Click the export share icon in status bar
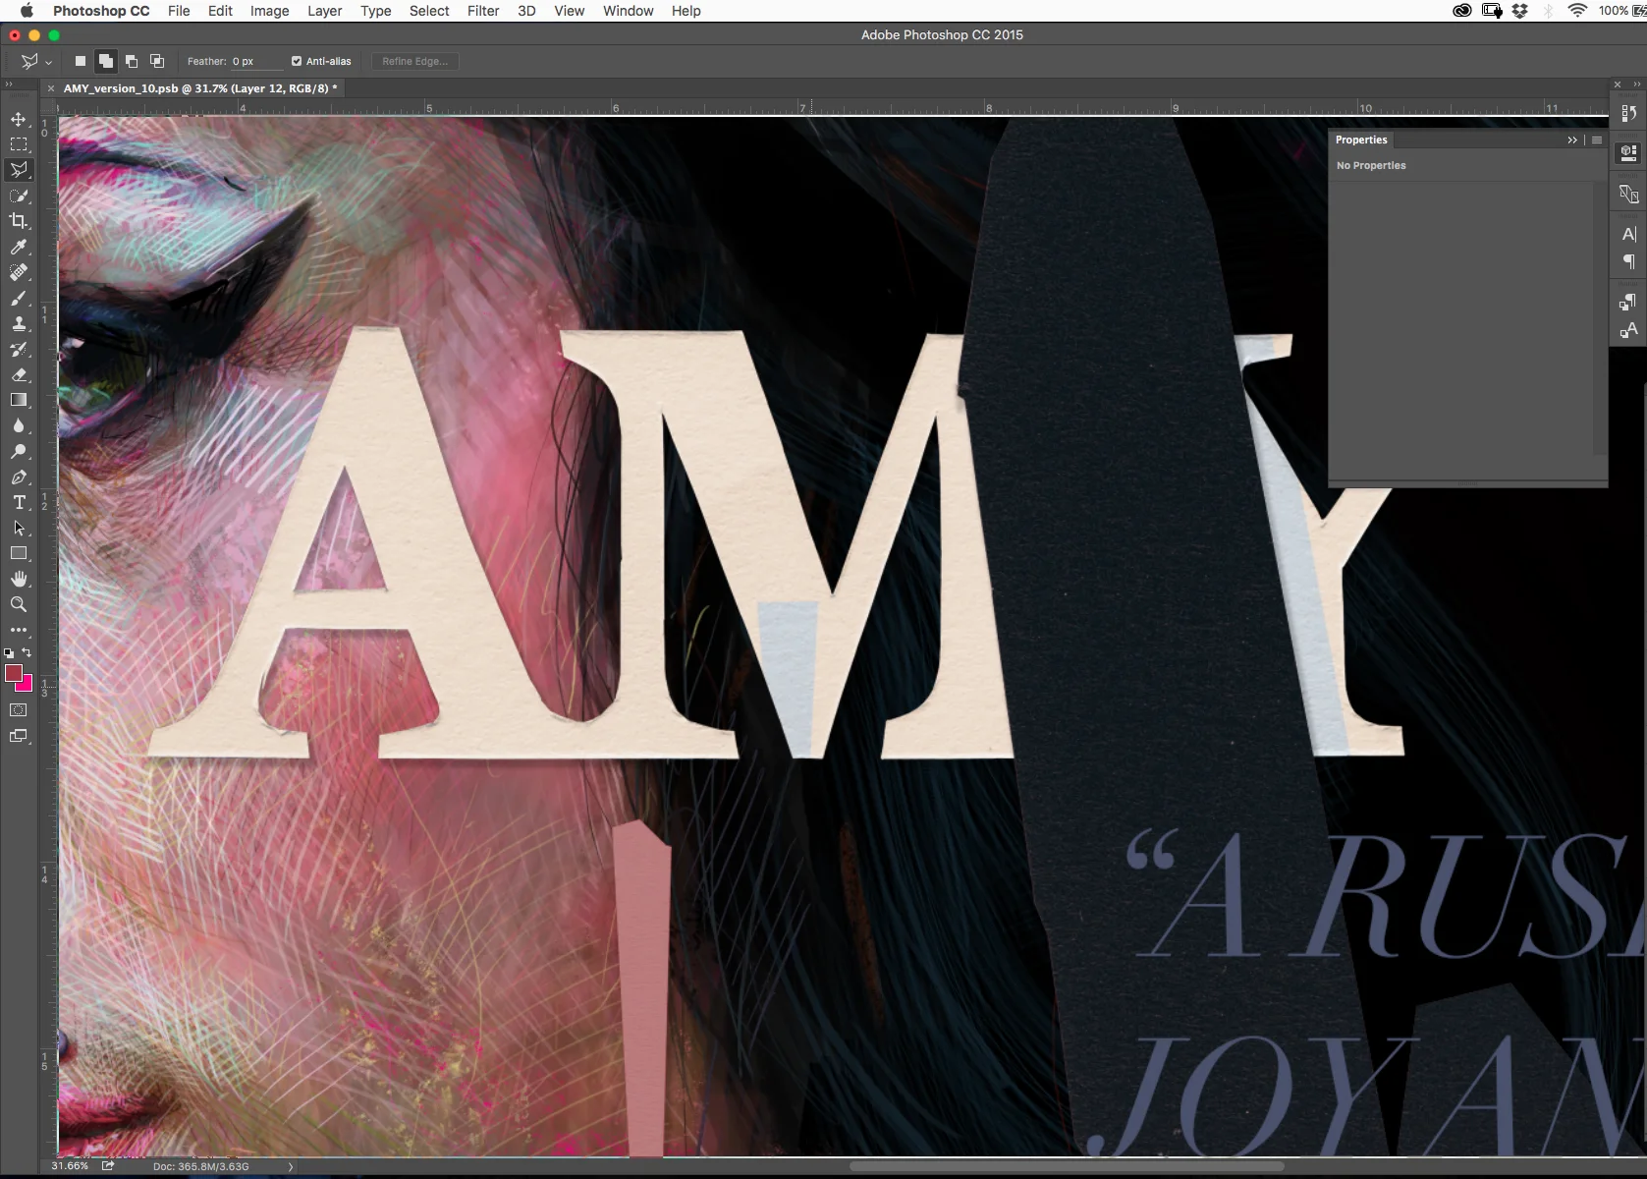Viewport: 1647px width, 1179px height. pyautogui.click(x=108, y=1166)
